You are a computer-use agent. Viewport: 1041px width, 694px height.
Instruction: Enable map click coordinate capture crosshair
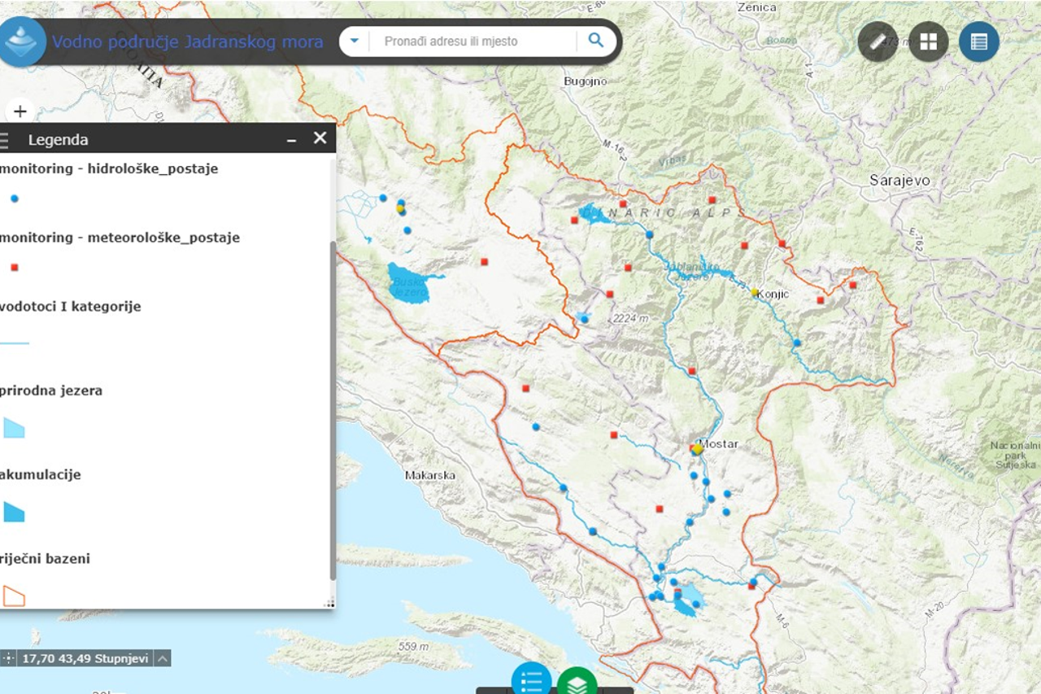pyautogui.click(x=9, y=658)
